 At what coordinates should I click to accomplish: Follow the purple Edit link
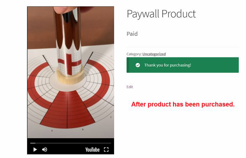pos(129,87)
